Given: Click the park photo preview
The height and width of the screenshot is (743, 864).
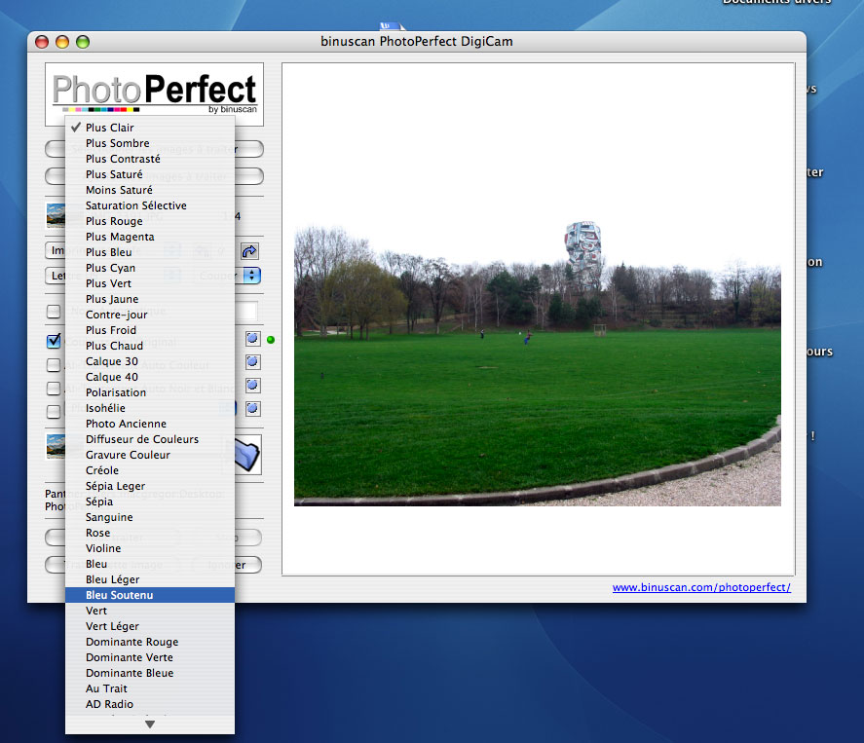Looking at the screenshot, I should tap(538, 363).
